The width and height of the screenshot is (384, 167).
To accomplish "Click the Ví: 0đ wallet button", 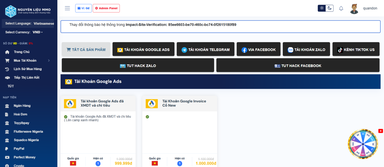I will tap(83, 8).
